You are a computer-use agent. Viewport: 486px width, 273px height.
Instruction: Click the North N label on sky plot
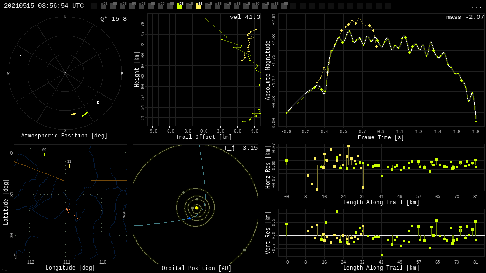65,18
